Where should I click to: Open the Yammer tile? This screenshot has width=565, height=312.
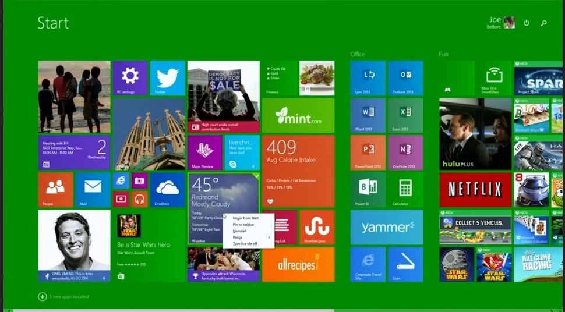click(387, 228)
